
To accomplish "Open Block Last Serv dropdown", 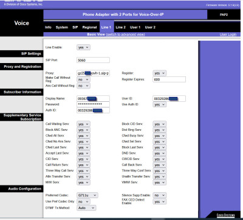I will 160,147.
